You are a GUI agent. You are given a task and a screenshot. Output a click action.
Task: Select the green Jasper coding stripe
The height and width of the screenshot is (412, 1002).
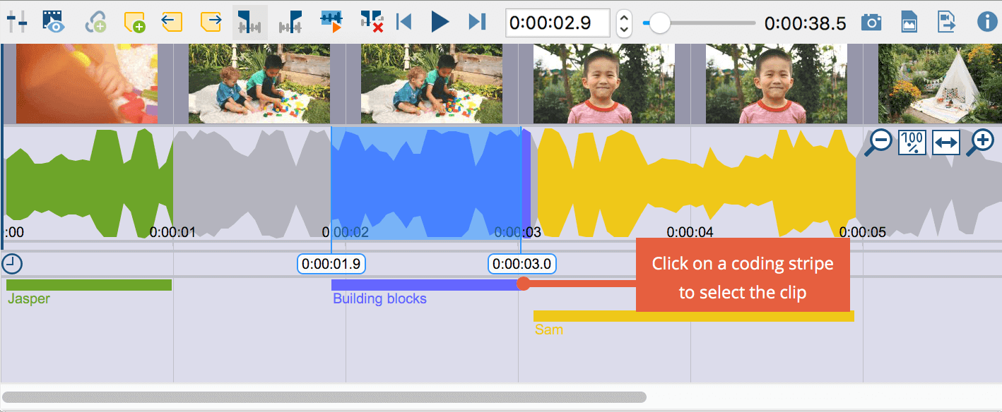tap(89, 285)
